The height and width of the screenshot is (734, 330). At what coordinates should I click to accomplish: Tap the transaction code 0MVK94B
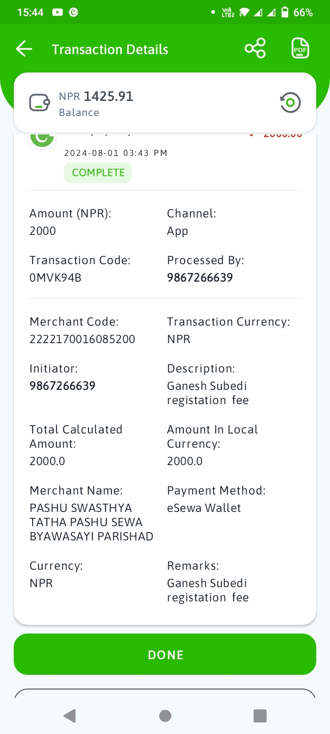tap(55, 278)
